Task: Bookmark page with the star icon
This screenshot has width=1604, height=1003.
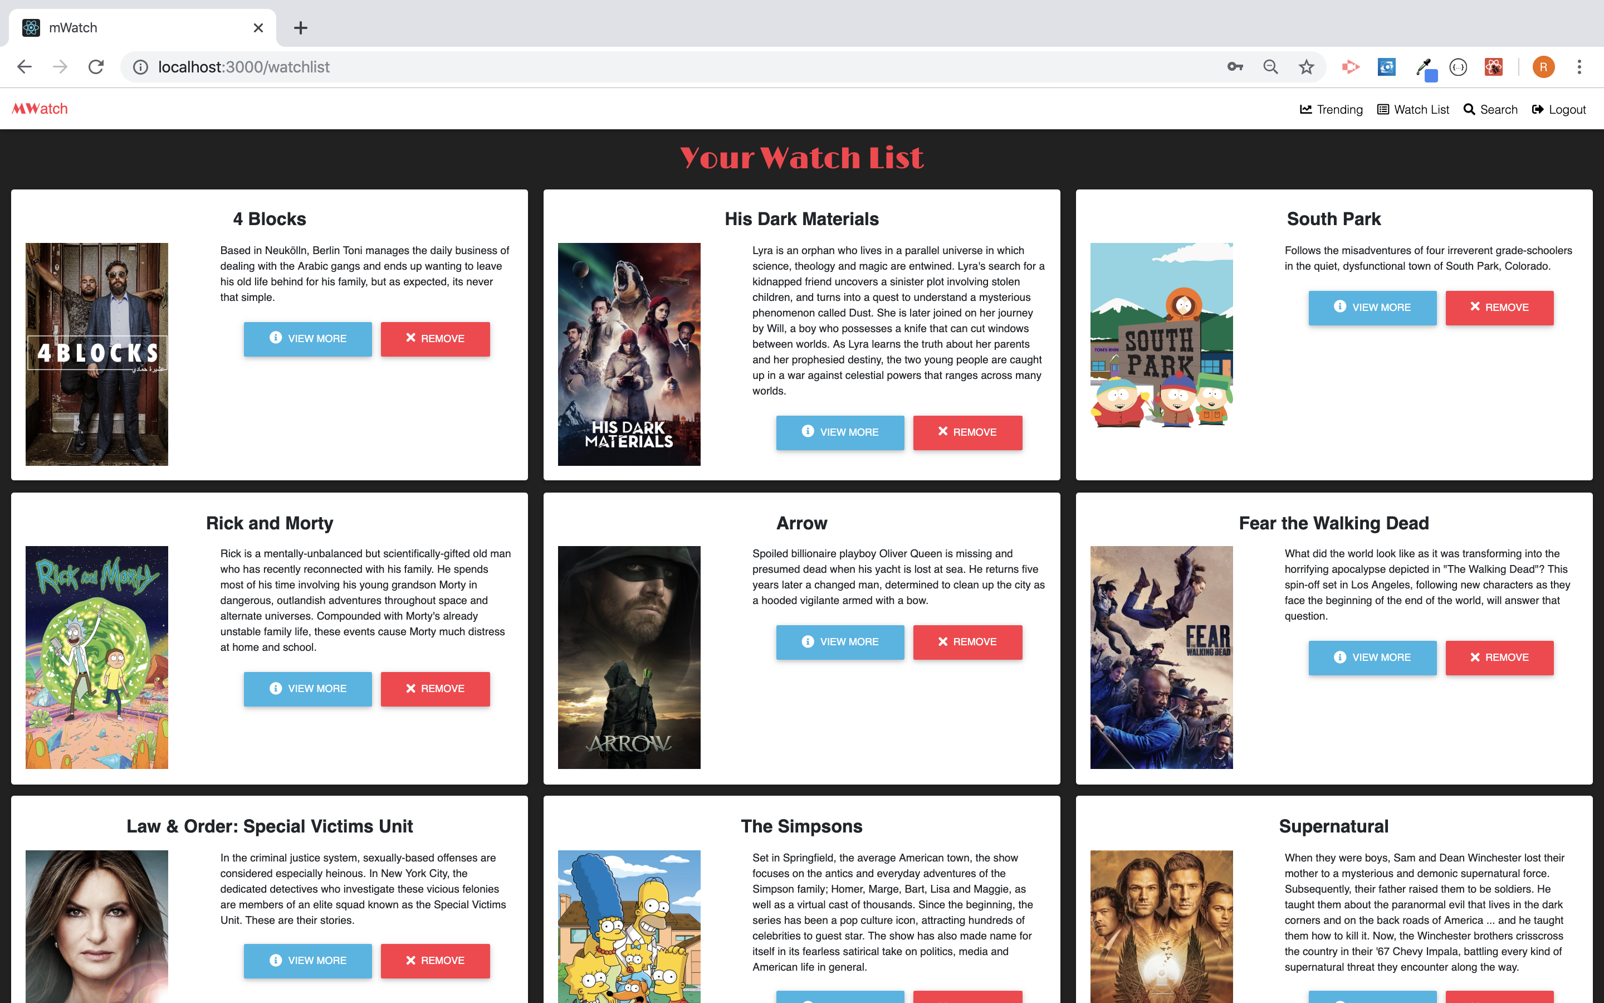Action: coord(1305,67)
